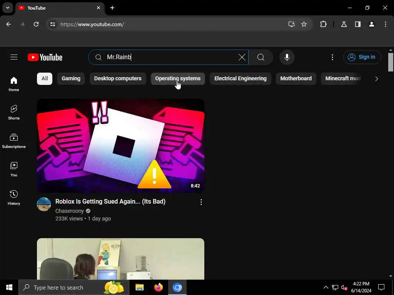
Task: Select Motherboard filter chip
Action: (296, 78)
